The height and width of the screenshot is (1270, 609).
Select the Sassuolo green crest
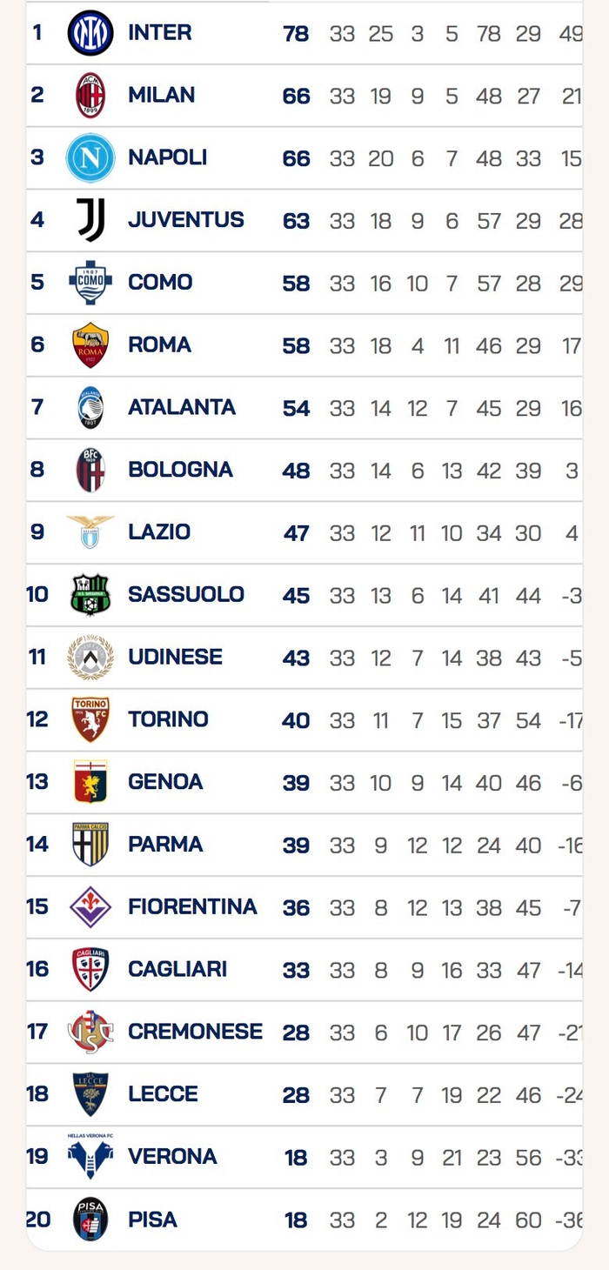tap(90, 595)
